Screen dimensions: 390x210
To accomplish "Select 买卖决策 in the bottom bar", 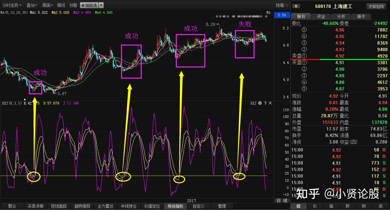I will point(35,206).
